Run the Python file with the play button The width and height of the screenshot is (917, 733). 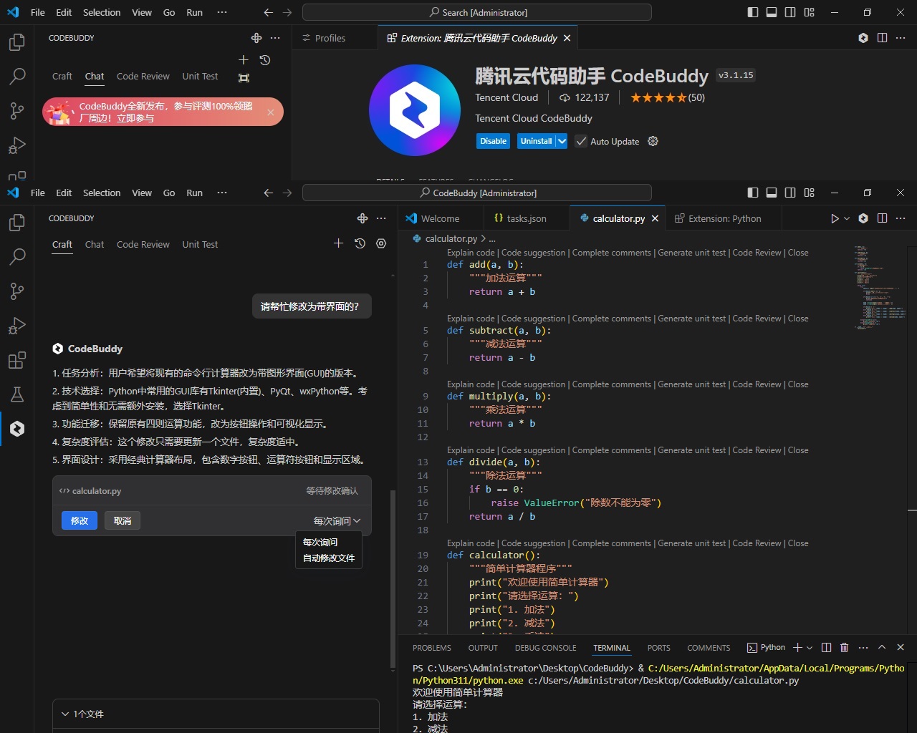click(x=835, y=218)
